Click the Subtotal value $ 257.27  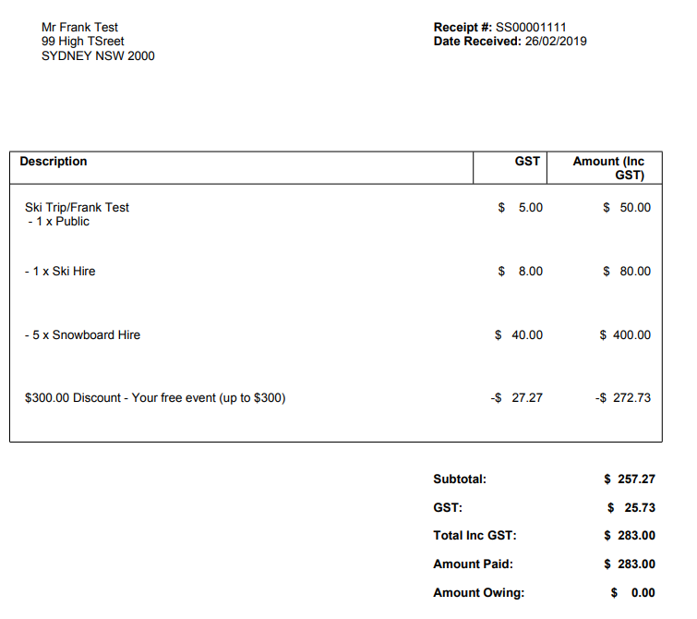[x=630, y=479]
